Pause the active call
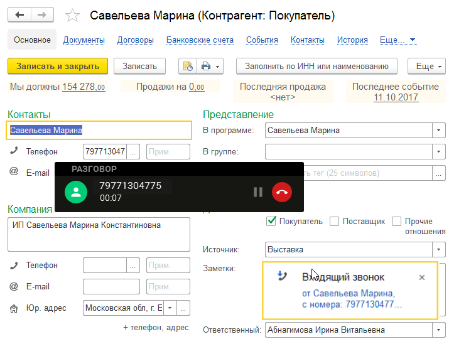 click(257, 192)
